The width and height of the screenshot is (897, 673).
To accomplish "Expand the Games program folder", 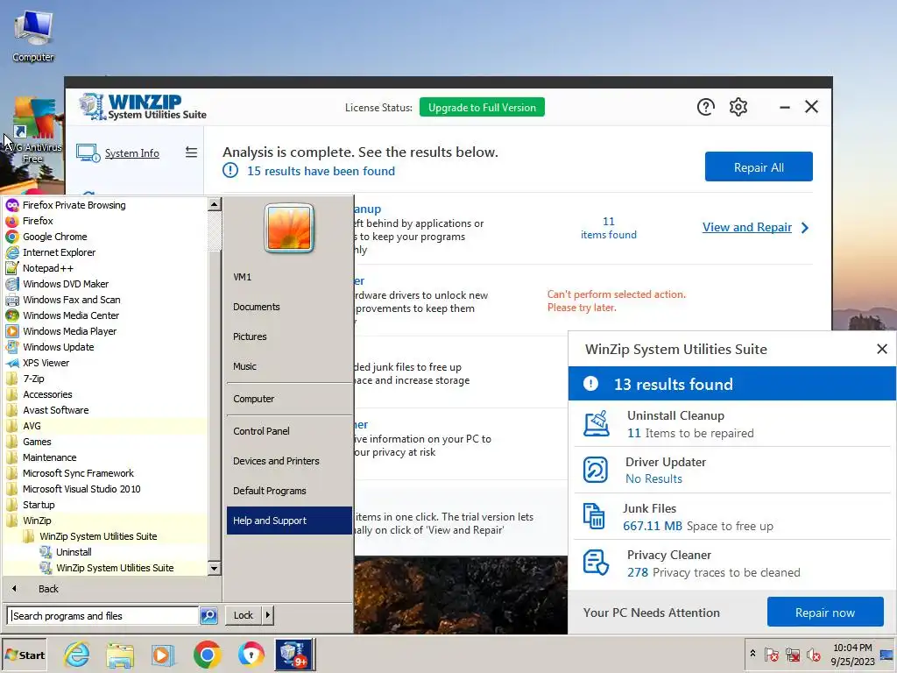I will coord(37,442).
